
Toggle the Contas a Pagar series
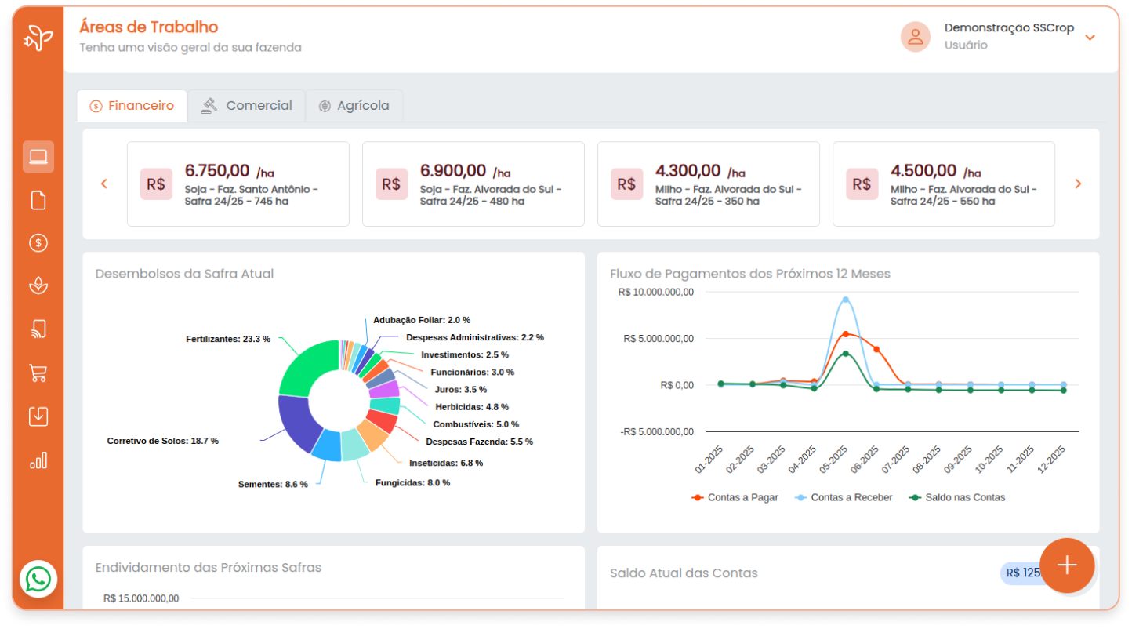coord(735,496)
